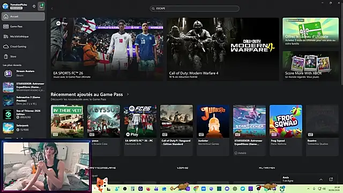Open the Récemment ajoutés au Game Pass heading
This screenshot has height=193, width=343.
[x=87, y=94]
